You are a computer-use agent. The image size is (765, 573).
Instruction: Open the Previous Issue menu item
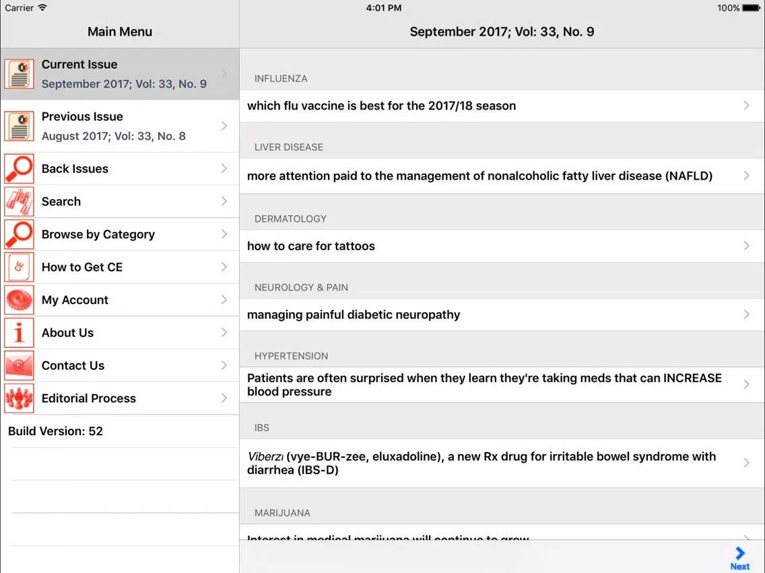point(120,126)
